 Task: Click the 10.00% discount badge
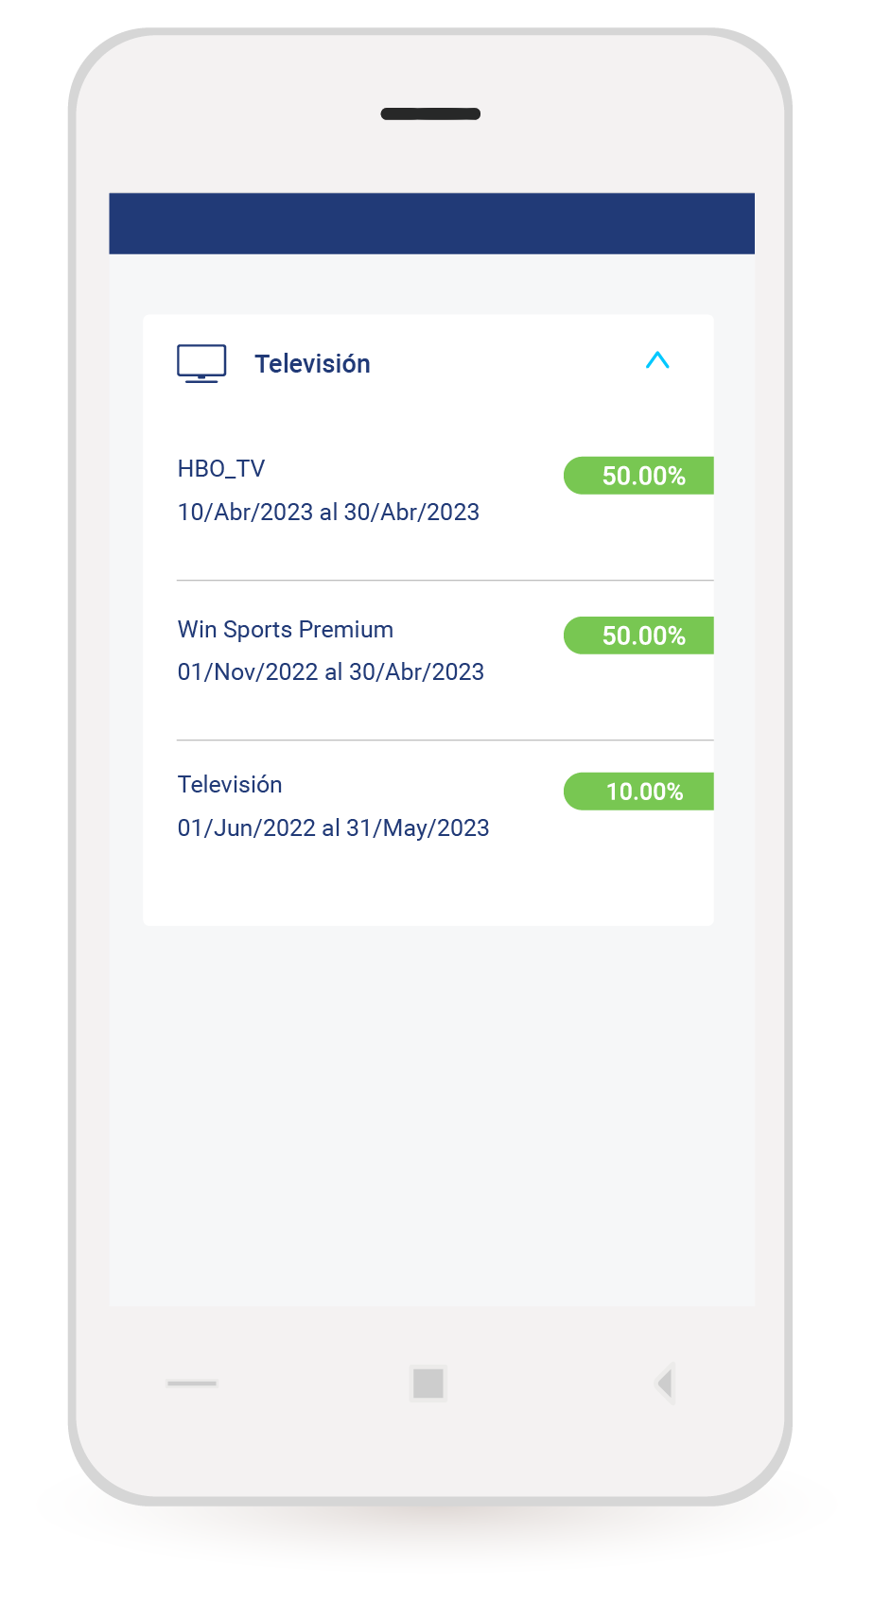pos(638,792)
